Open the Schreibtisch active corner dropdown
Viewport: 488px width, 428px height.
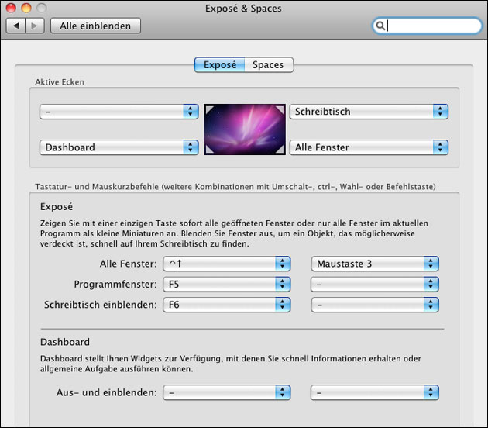click(369, 112)
